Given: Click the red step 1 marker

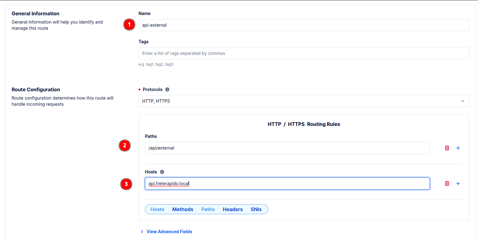Looking at the screenshot, I should pyautogui.click(x=129, y=25).
